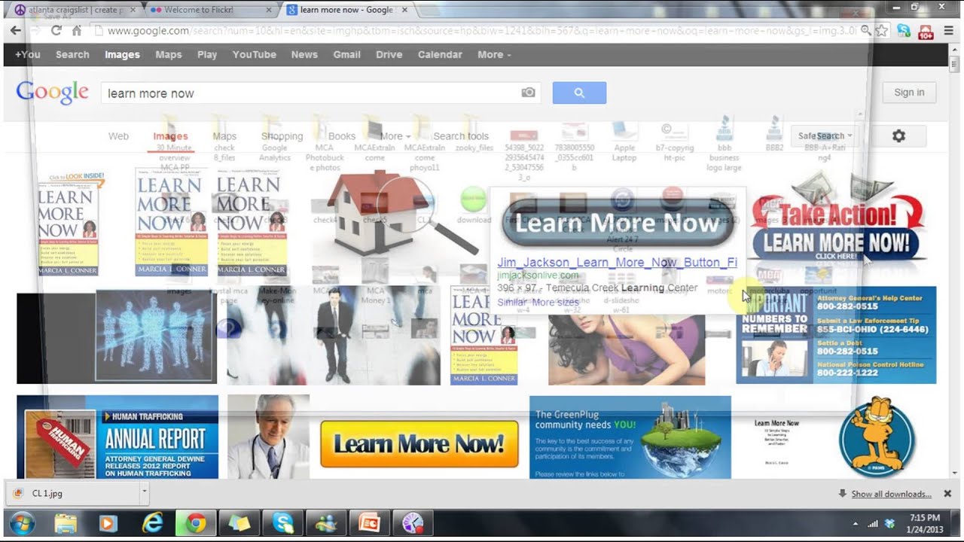Open +You in the Google bar
This screenshot has height=542, width=964.
coord(28,54)
